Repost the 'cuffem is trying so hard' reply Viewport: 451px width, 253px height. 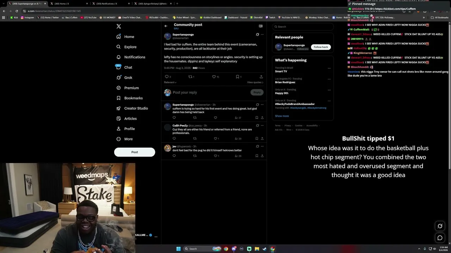[x=195, y=118]
